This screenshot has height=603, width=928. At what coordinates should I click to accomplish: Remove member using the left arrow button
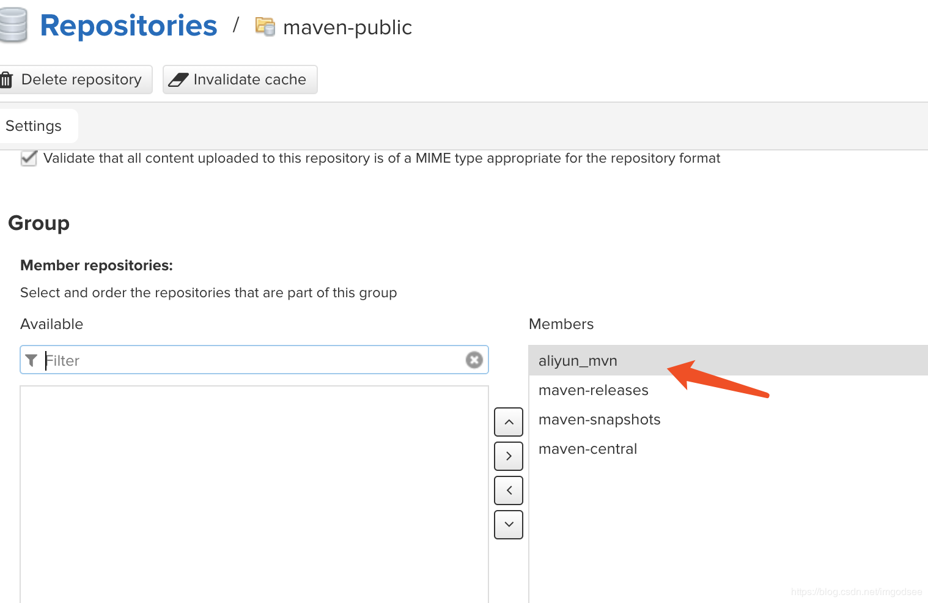(x=509, y=490)
